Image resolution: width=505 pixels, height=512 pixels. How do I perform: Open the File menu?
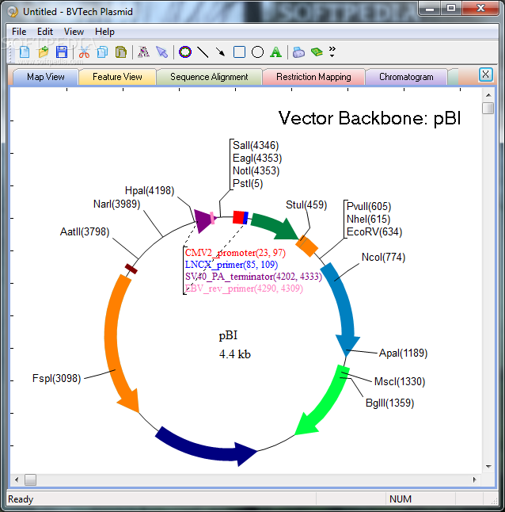coord(19,32)
